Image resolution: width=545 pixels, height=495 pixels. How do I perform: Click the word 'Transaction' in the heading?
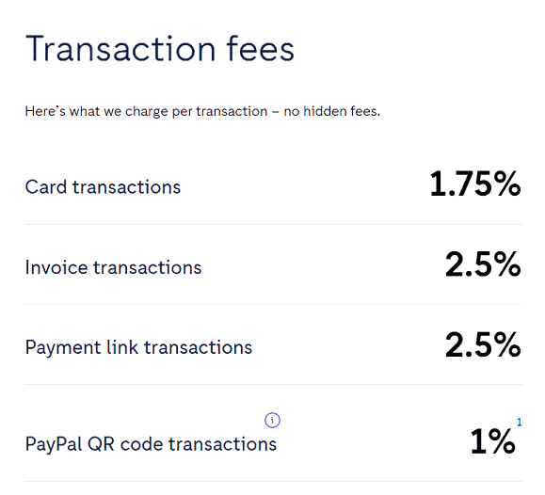[120, 49]
